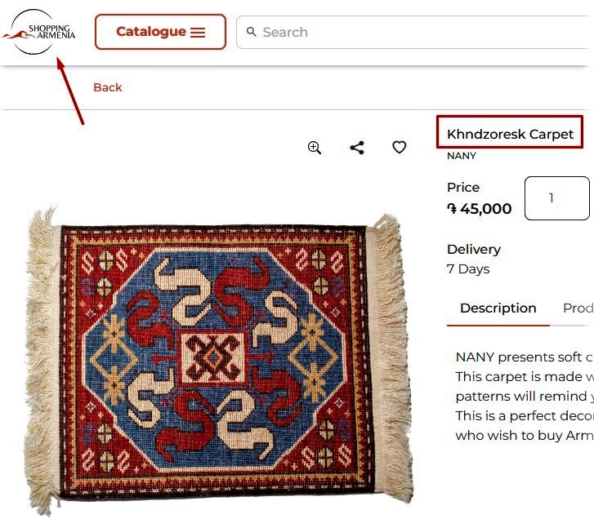This screenshot has width=594, height=519.
Task: Go back using the Back link
Action: pos(107,87)
